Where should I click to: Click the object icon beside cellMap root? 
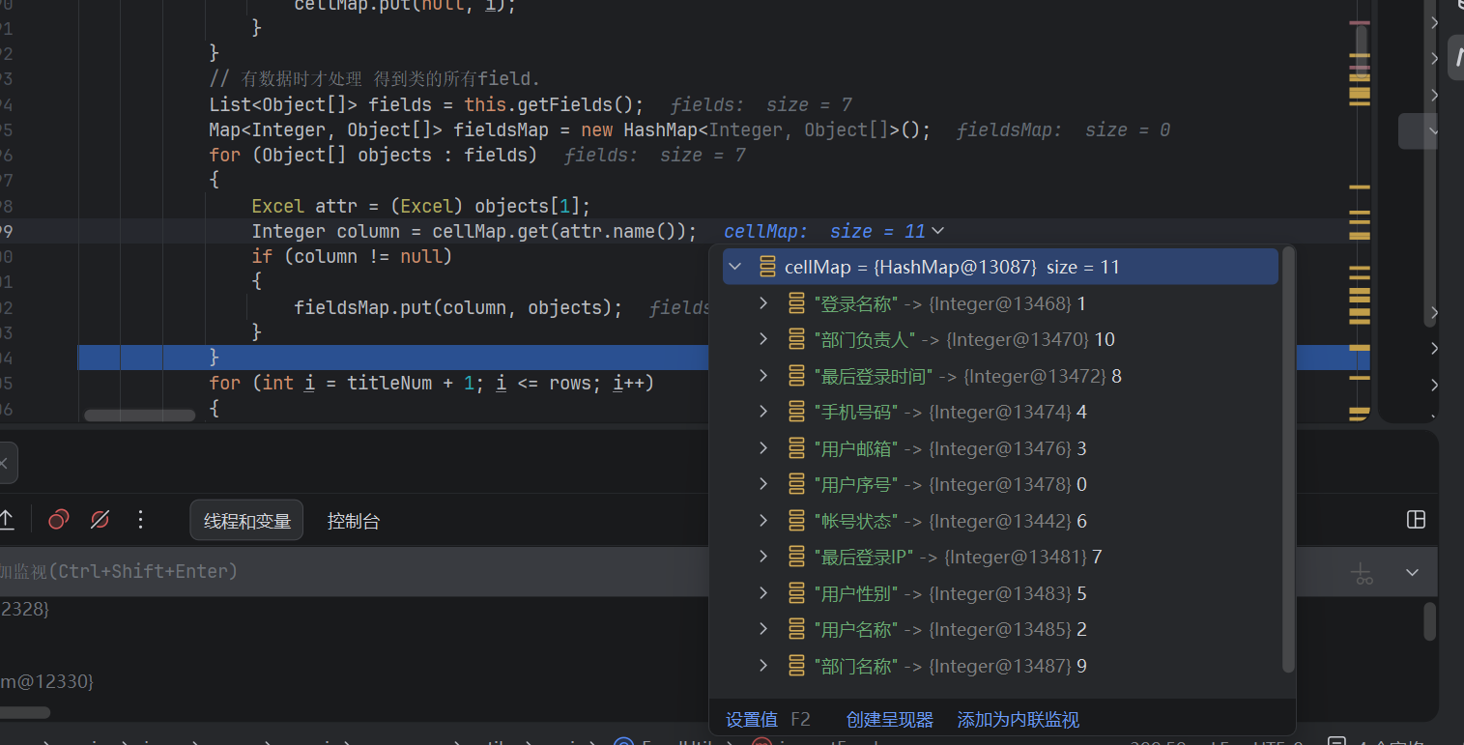767,267
